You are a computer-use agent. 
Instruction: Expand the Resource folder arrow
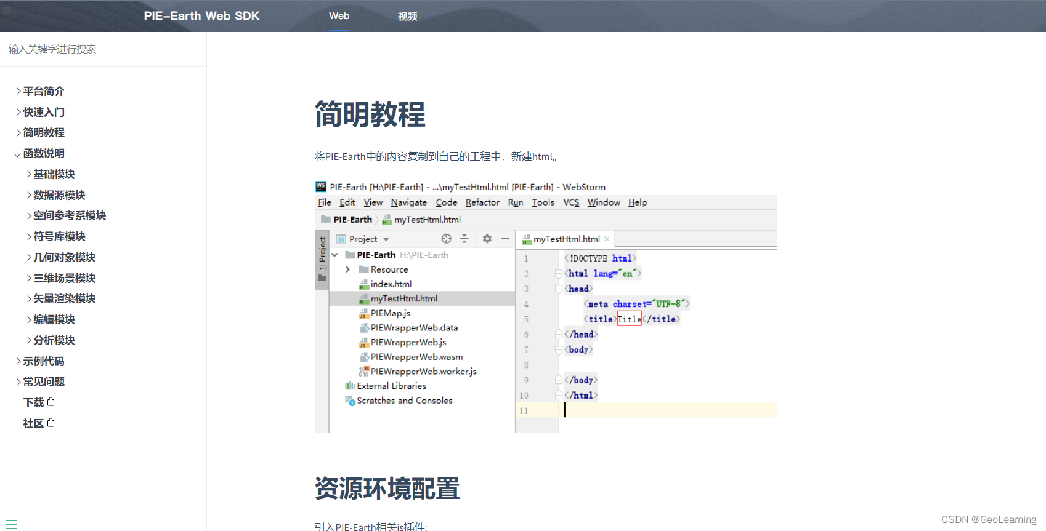click(x=347, y=269)
